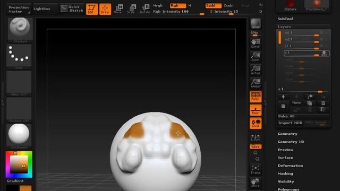
Task: Toggle the REC icon on layer s 1
Action: tap(324, 53)
